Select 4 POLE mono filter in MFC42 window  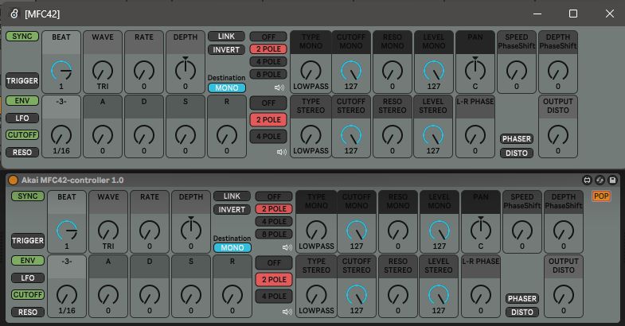(268, 62)
